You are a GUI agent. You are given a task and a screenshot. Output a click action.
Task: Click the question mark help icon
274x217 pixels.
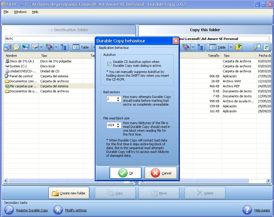[x=247, y=210]
